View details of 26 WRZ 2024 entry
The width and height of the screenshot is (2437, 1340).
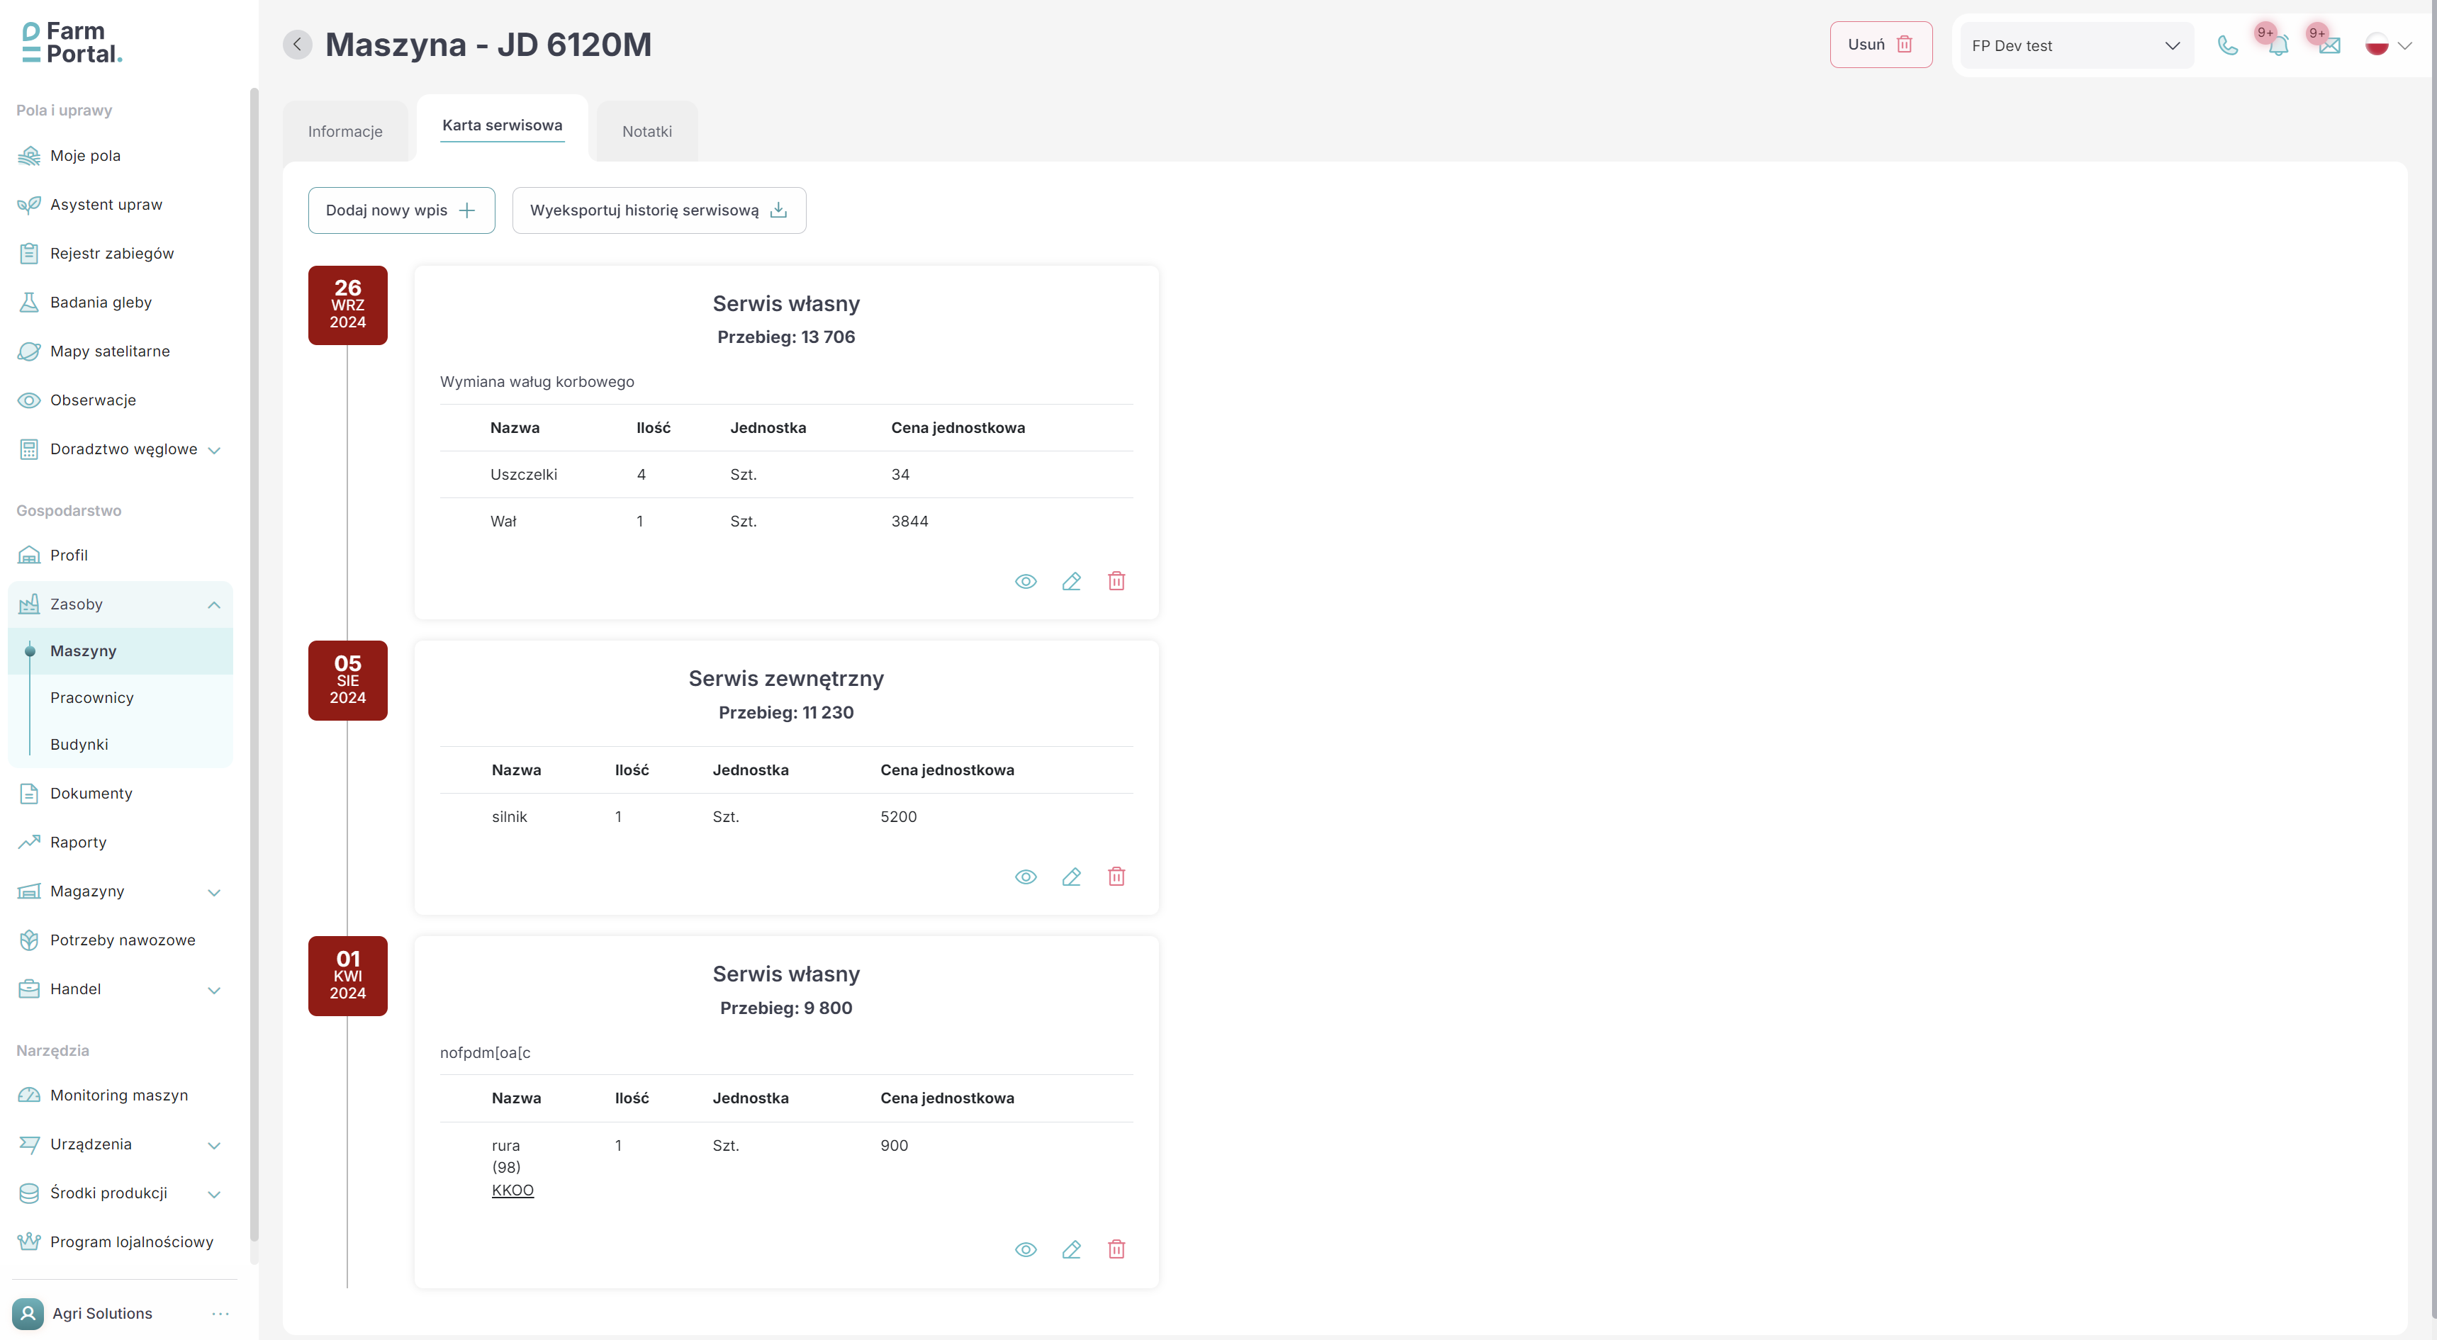coord(1026,582)
